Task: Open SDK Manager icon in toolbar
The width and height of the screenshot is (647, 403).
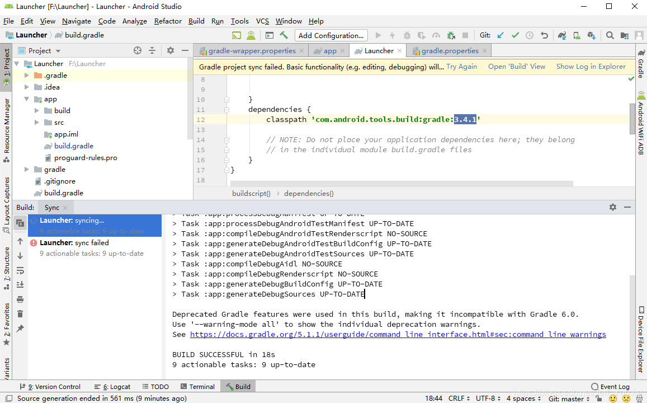Action: (592, 35)
